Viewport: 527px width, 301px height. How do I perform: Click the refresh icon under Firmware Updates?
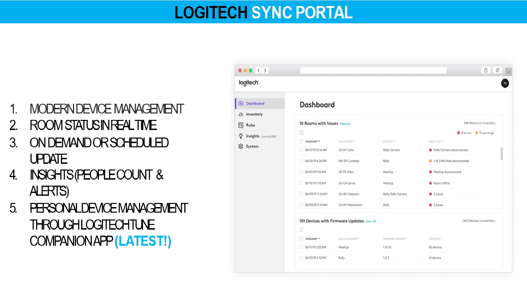(301, 230)
